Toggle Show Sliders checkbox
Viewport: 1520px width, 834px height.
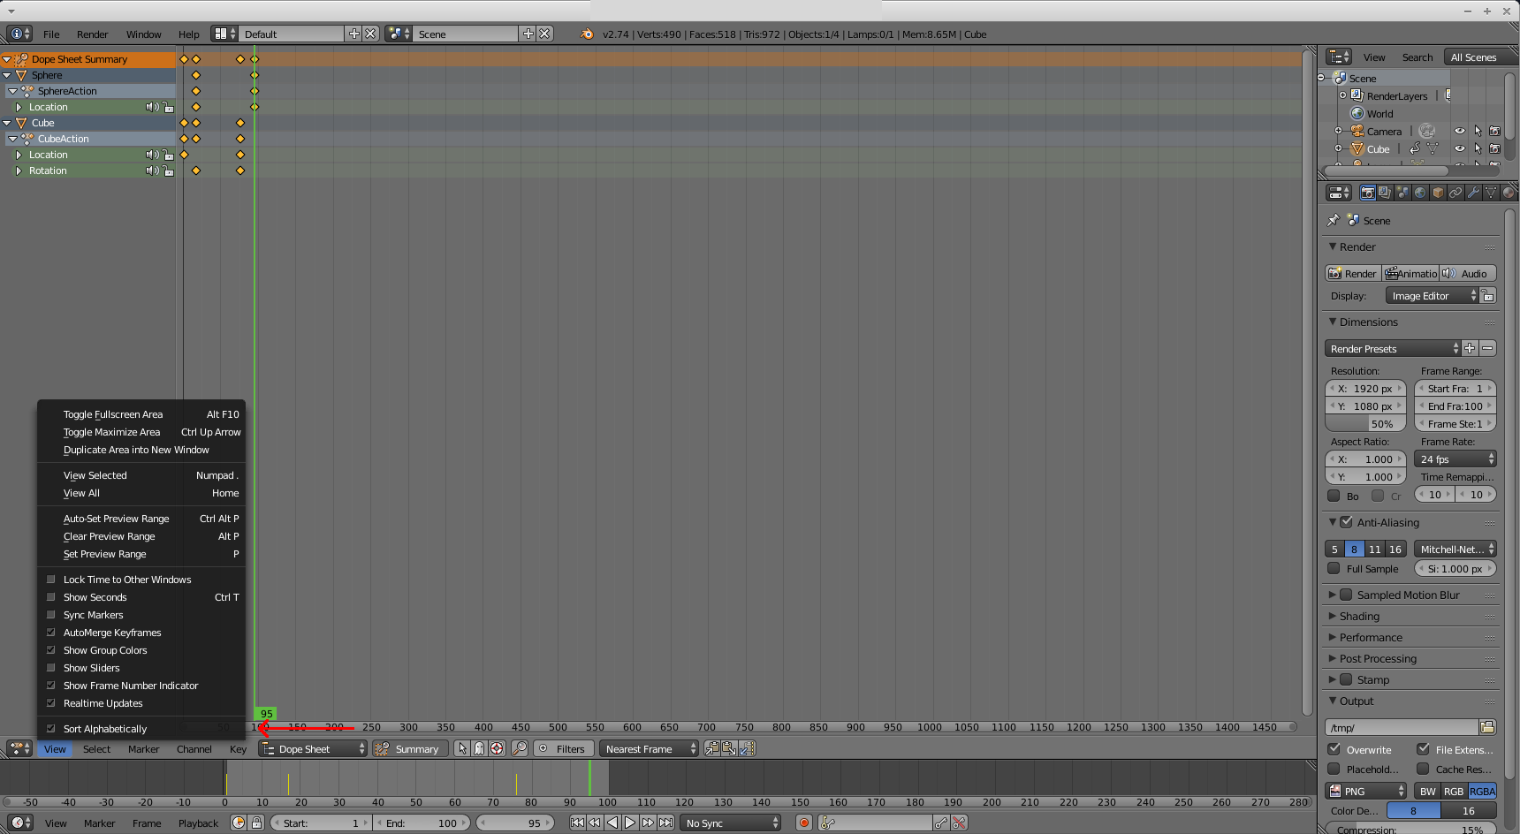[x=51, y=668]
